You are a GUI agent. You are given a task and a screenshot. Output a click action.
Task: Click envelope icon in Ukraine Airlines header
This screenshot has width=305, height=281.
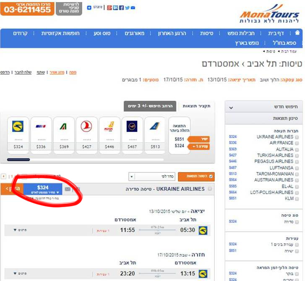[x=68, y=189]
